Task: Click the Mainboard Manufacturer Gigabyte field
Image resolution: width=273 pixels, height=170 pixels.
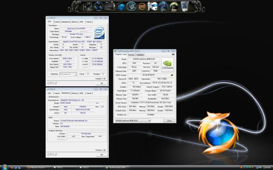Action: coord(83,100)
